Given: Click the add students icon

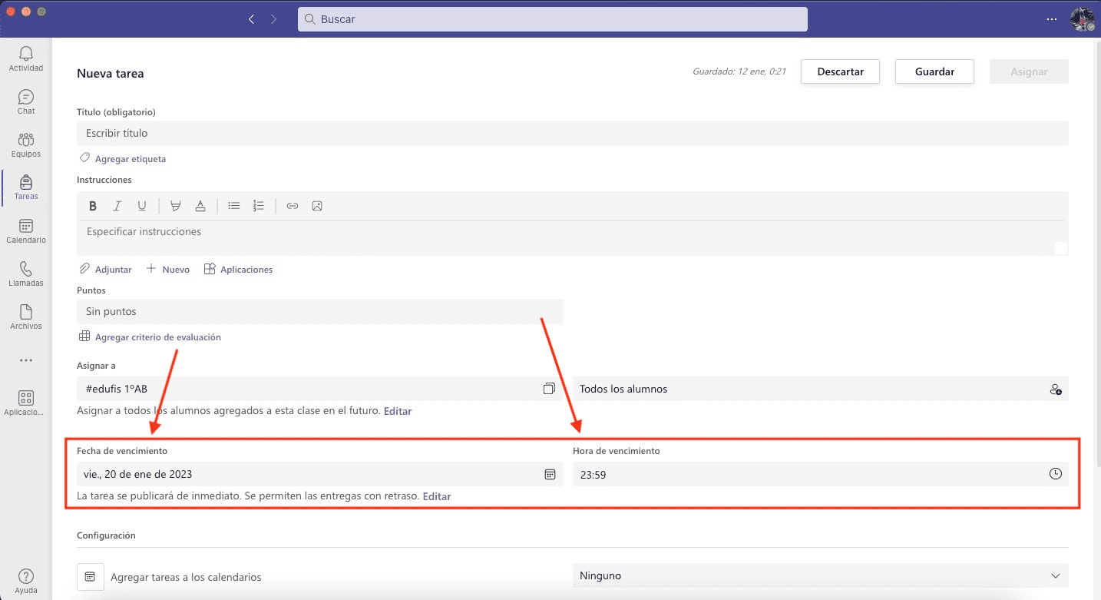Looking at the screenshot, I should [x=1055, y=389].
